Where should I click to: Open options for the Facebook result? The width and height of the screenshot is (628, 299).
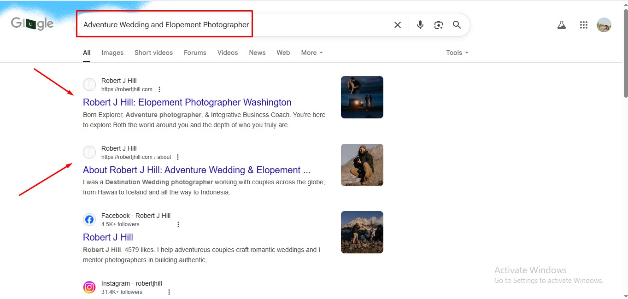click(x=178, y=224)
